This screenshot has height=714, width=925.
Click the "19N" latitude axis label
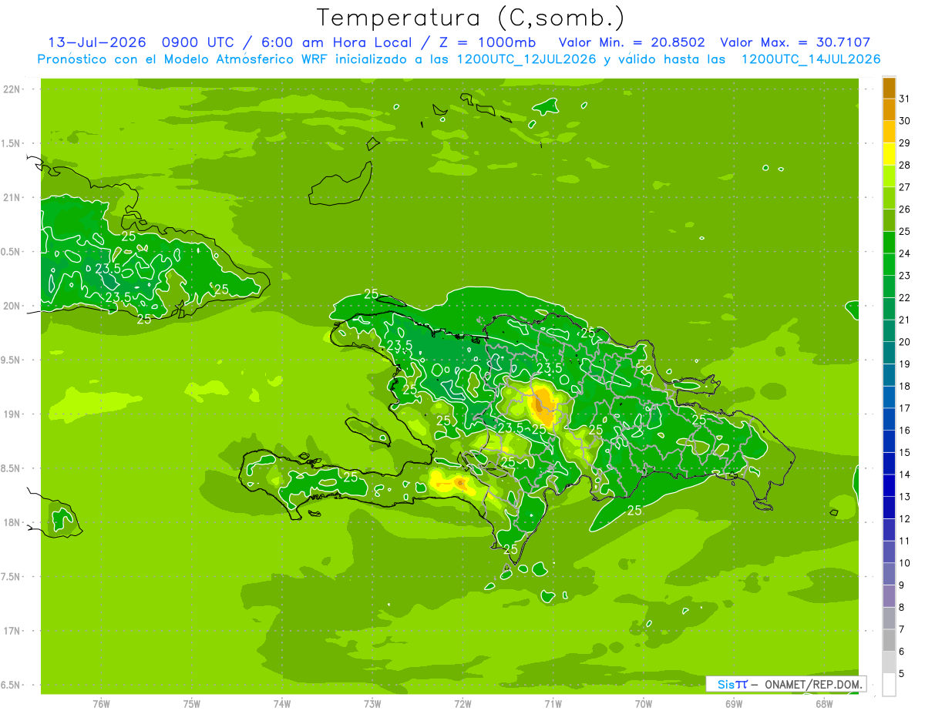[12, 414]
